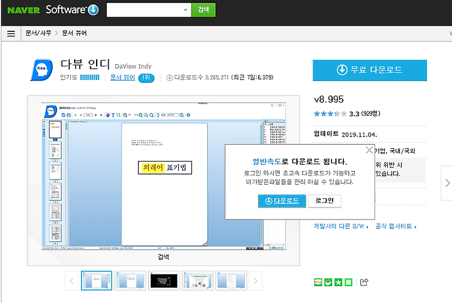452x303 pixels.
Task: Click the main preview screenshot
Action: pyautogui.click(x=163, y=176)
